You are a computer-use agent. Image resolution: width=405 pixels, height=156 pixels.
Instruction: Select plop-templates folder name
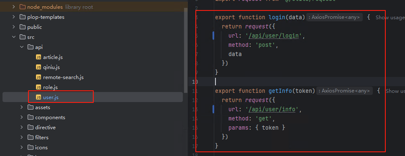click(46, 17)
